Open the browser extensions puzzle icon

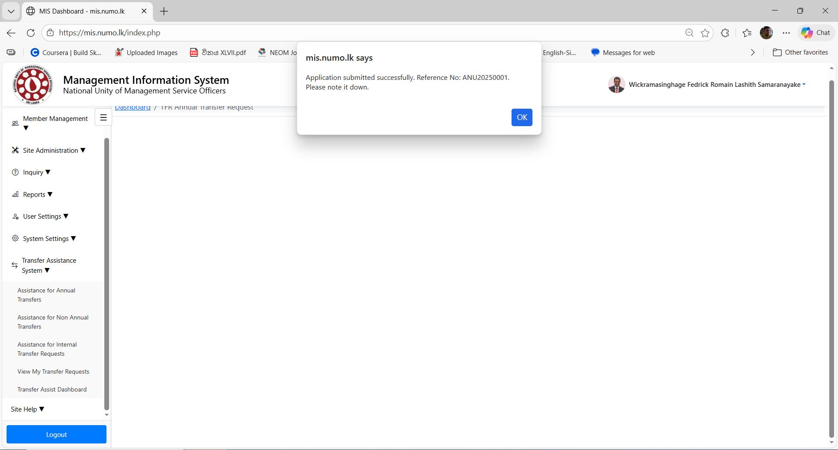(x=725, y=33)
